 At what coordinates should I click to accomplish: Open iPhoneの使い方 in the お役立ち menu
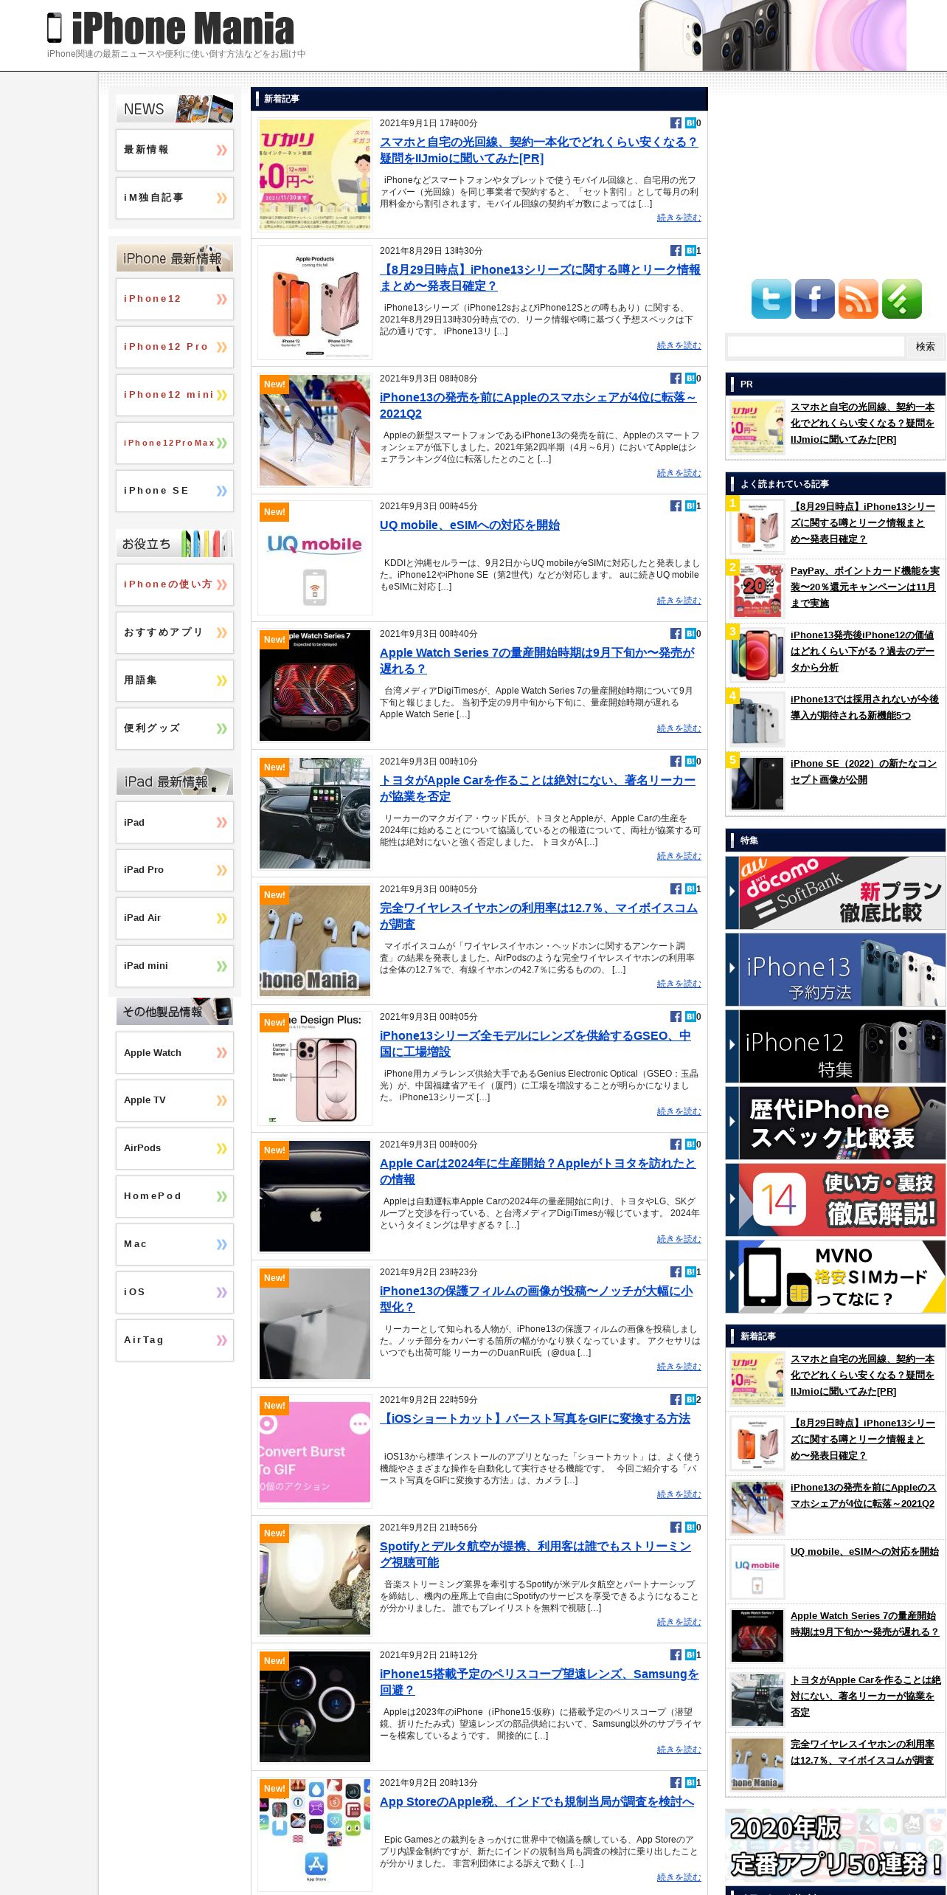(175, 584)
